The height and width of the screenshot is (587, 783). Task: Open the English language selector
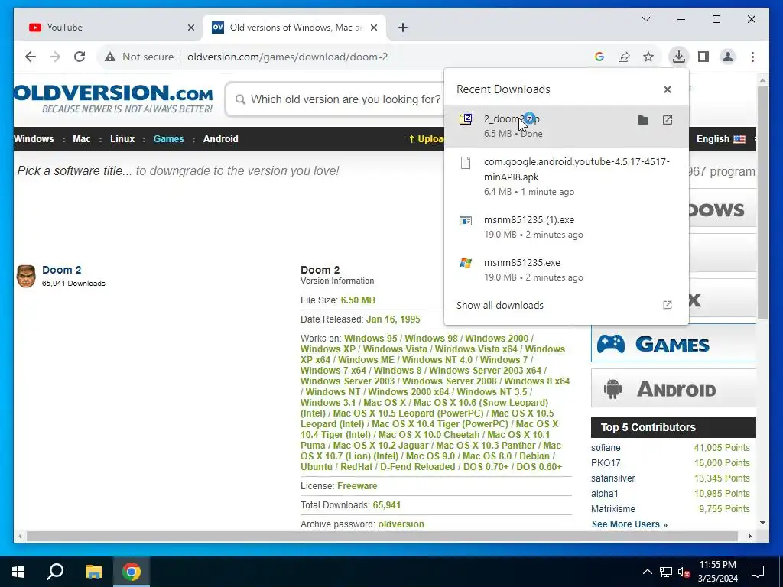coord(720,139)
